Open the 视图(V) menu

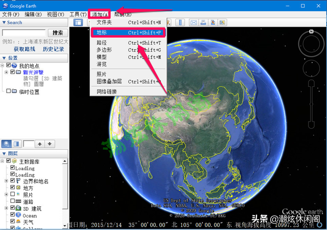[x=56, y=14]
